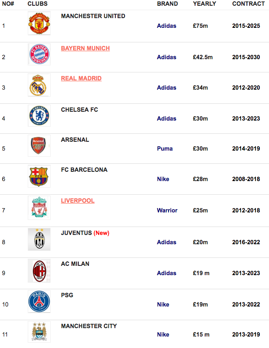Viewport: 269px width, 348px height.
Task: Click the PSG circular logo
Action: click(x=39, y=301)
